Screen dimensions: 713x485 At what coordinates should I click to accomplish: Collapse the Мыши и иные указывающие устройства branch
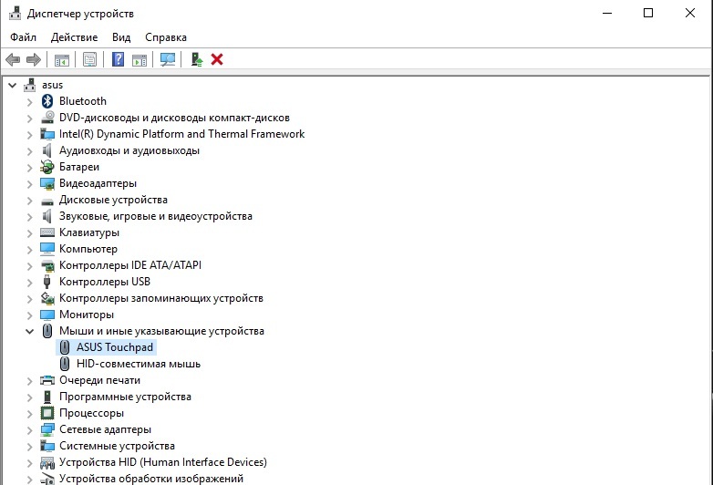[30, 331]
